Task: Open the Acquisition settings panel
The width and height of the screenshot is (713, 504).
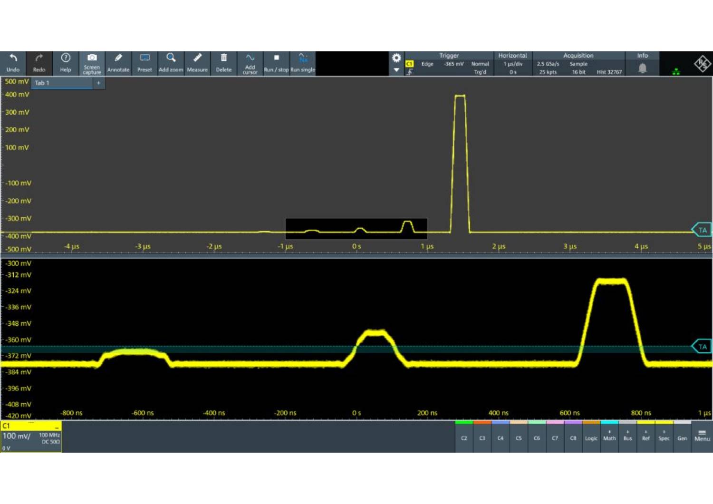Action: pos(578,64)
